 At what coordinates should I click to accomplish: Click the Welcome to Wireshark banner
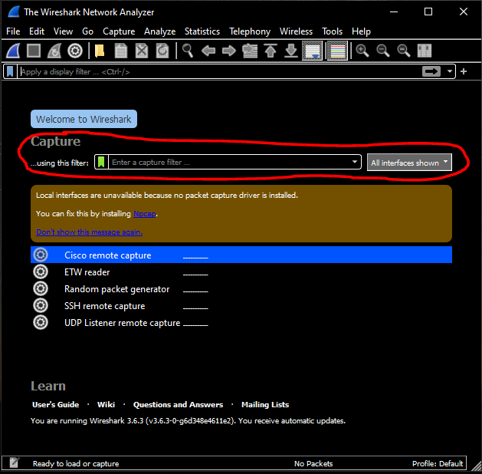tap(84, 119)
